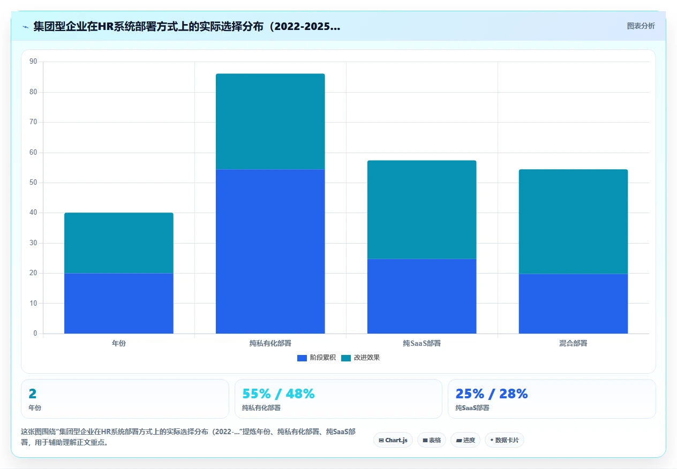
Task: Click the 0 value on the y-axis
Action: click(35, 334)
